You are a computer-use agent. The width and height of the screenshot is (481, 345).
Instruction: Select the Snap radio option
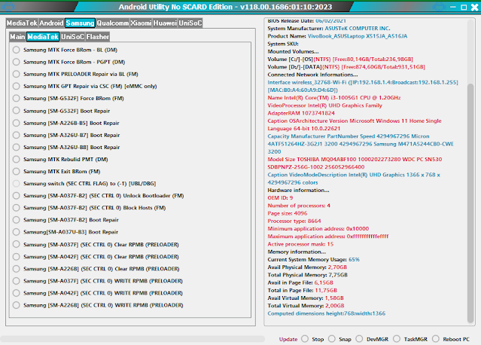pyautogui.click(x=332, y=339)
